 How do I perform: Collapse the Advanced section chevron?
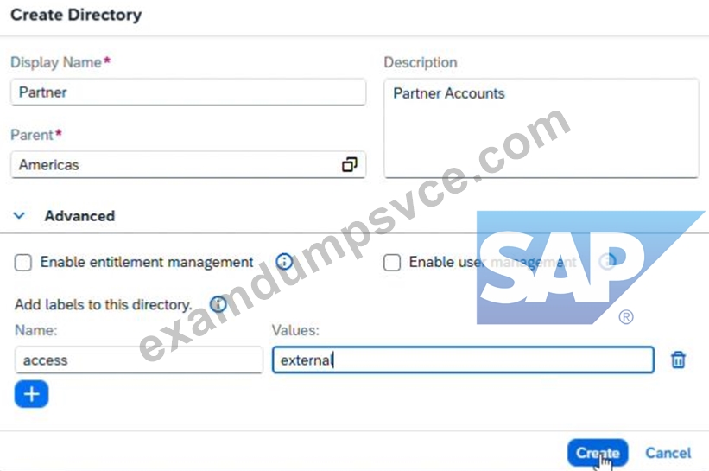click(19, 216)
